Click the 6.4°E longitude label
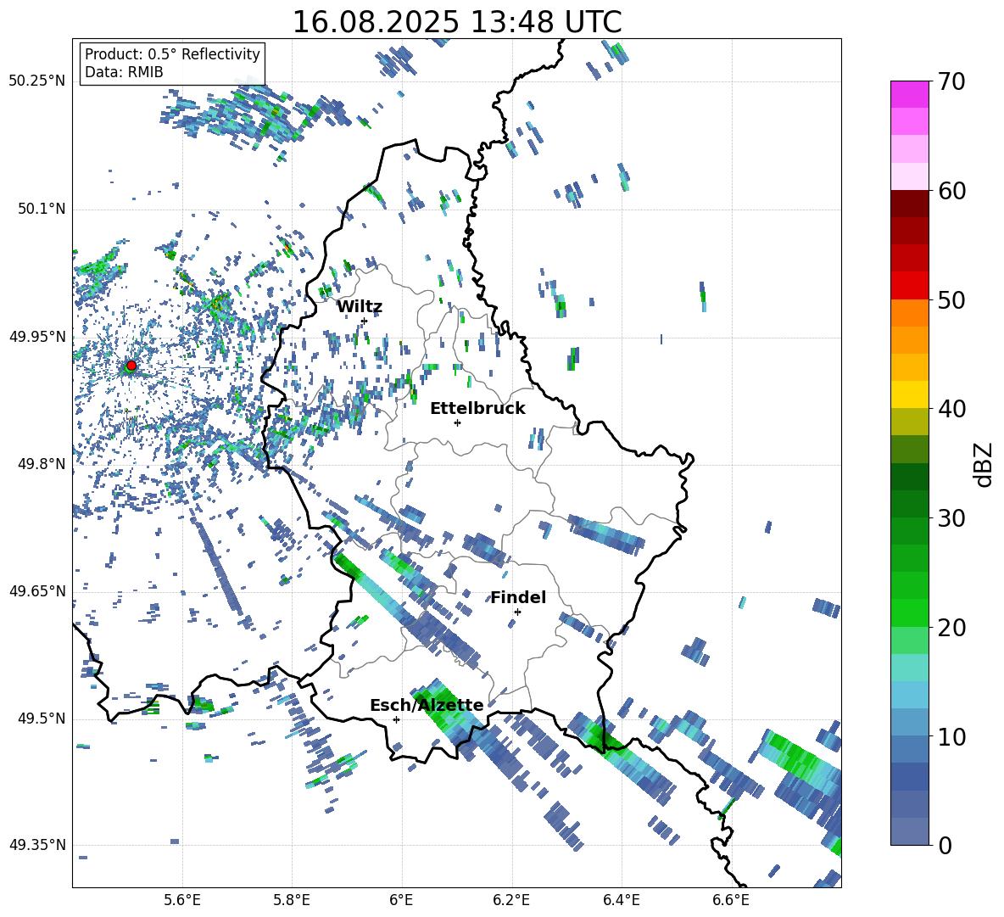The image size is (1004, 917). coord(621,900)
